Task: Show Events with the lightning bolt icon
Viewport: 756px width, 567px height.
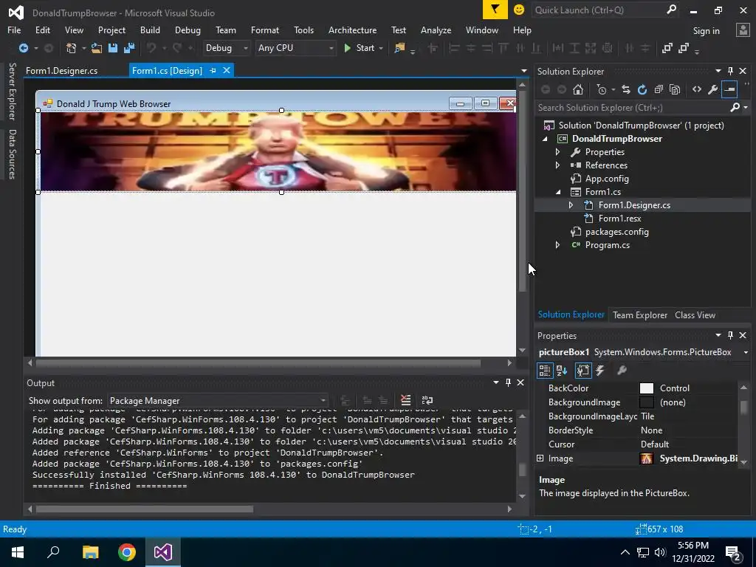Action: (x=600, y=371)
